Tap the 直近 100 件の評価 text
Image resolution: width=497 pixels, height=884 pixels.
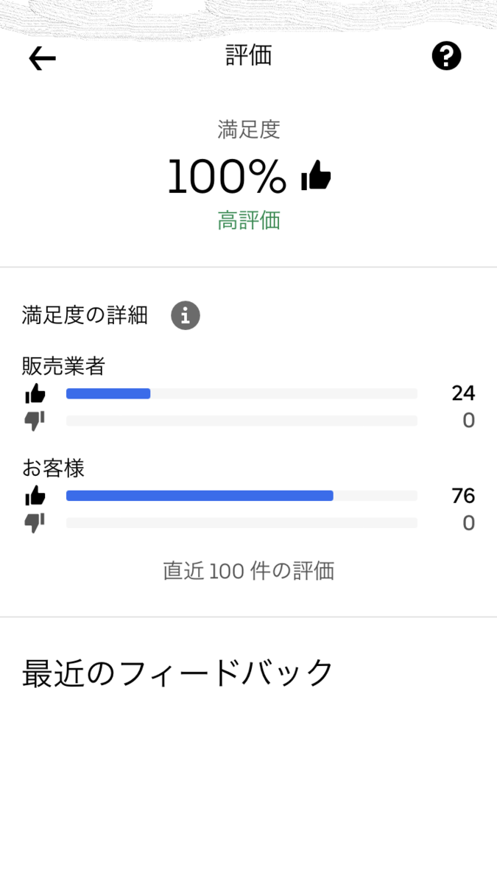[x=249, y=571]
